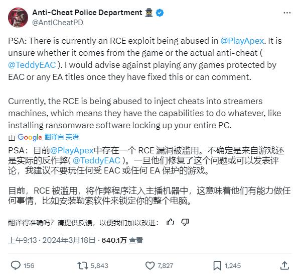
Task: Open the @PlayApex mention in English text
Action: [x=242, y=41]
